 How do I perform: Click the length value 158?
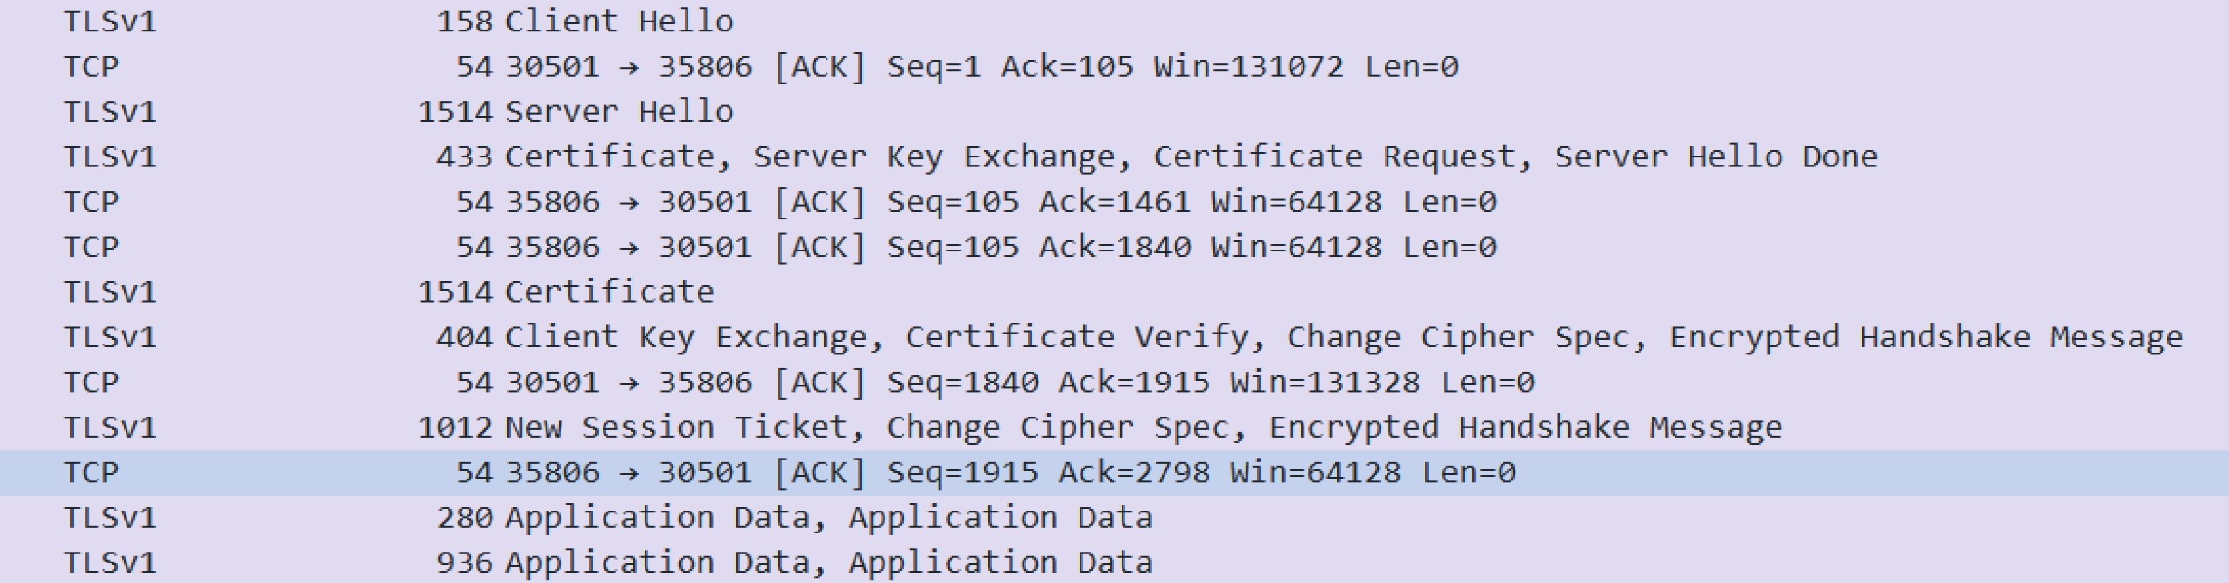(465, 21)
